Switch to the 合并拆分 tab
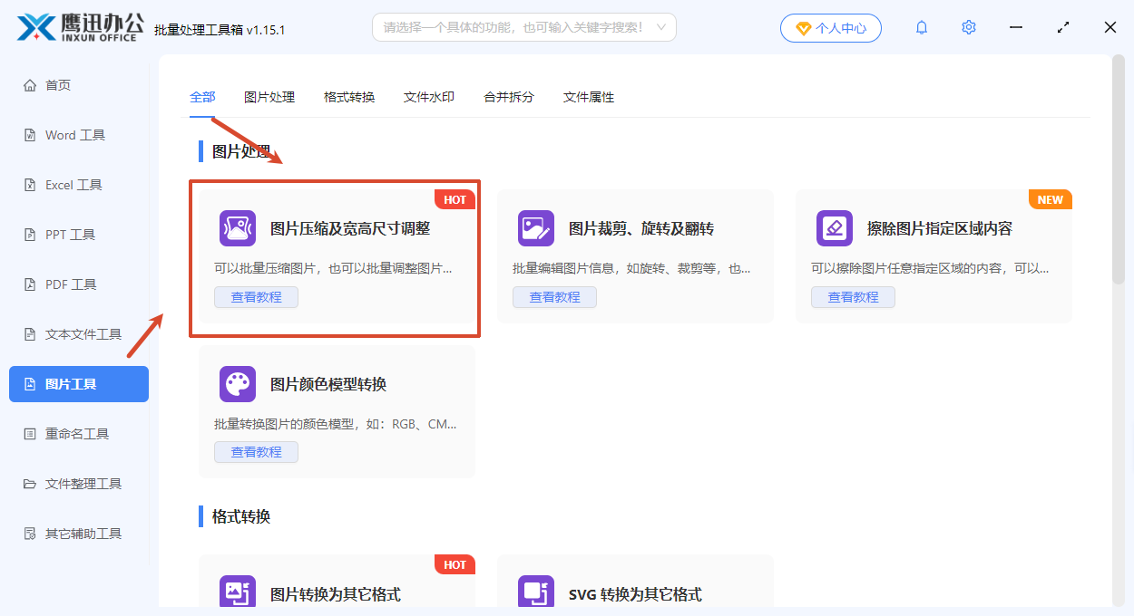This screenshot has height=616, width=1134. (x=509, y=97)
